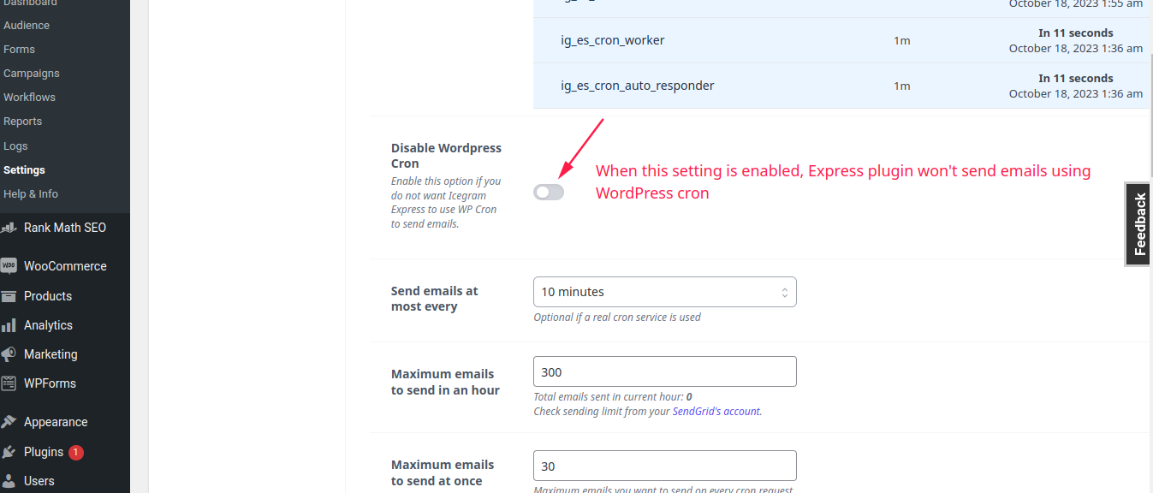Click the Users person icon
Screen dimensions: 1153x493
(x=9, y=481)
